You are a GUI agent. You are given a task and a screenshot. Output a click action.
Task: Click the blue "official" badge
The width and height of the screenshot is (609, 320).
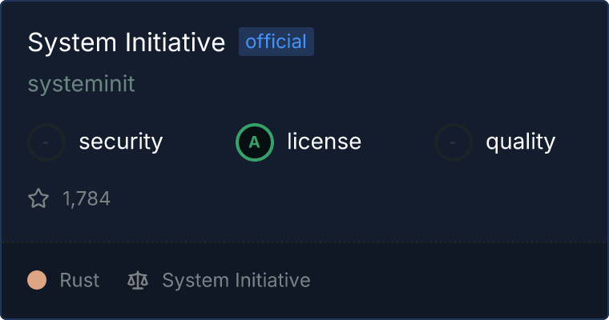pyautogui.click(x=276, y=42)
